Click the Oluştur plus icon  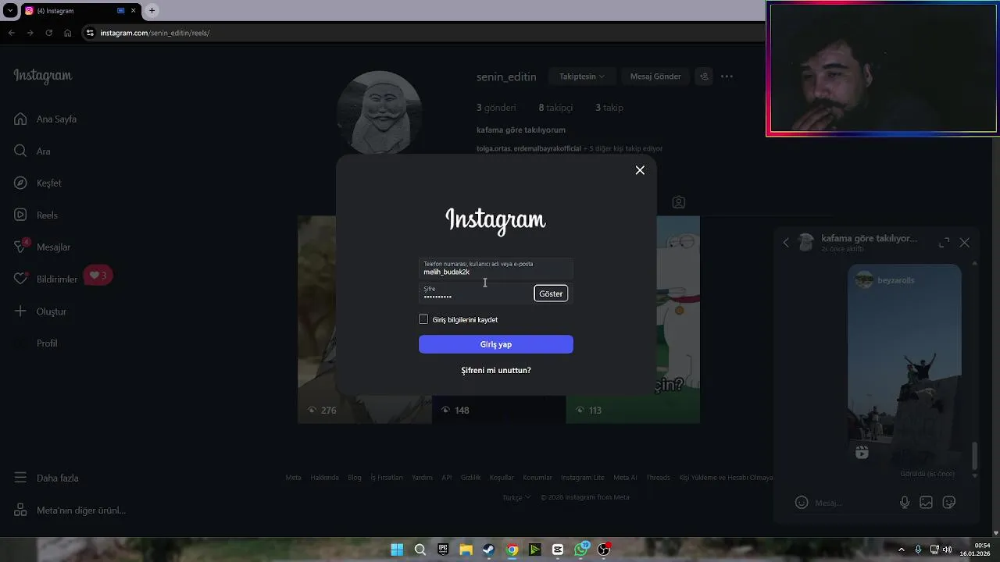pos(20,311)
